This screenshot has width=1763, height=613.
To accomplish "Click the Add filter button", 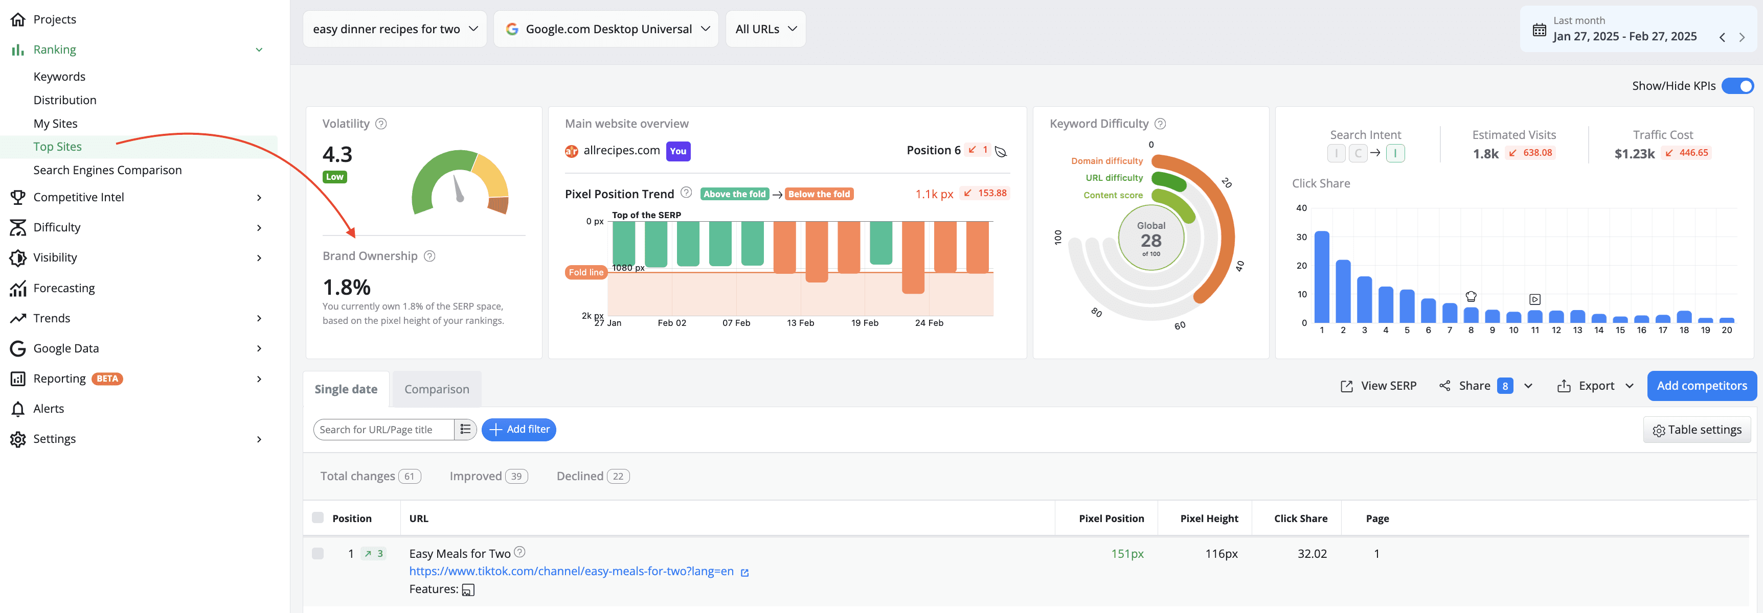I will click(519, 429).
